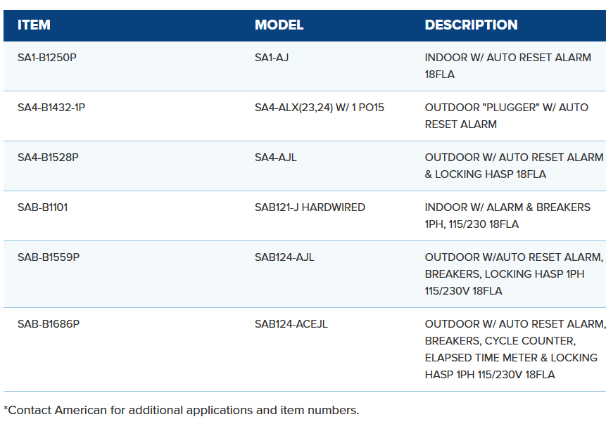Viewport: 606px width, 424px height.
Task: Click the OUTDOOR "PLUGGER" description text
Action: [506, 116]
